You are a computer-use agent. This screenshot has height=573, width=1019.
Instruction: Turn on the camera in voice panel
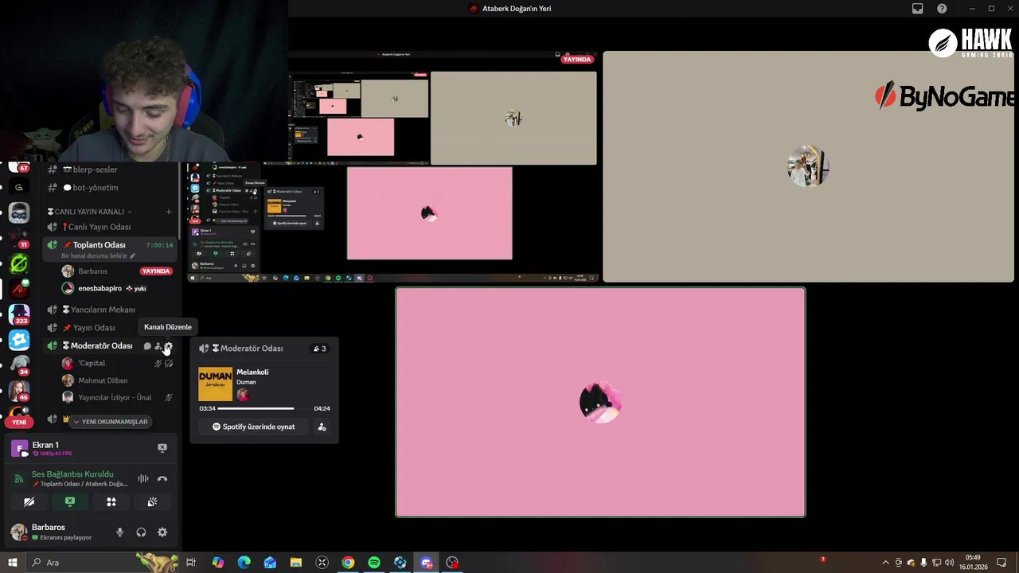pyautogui.click(x=29, y=501)
